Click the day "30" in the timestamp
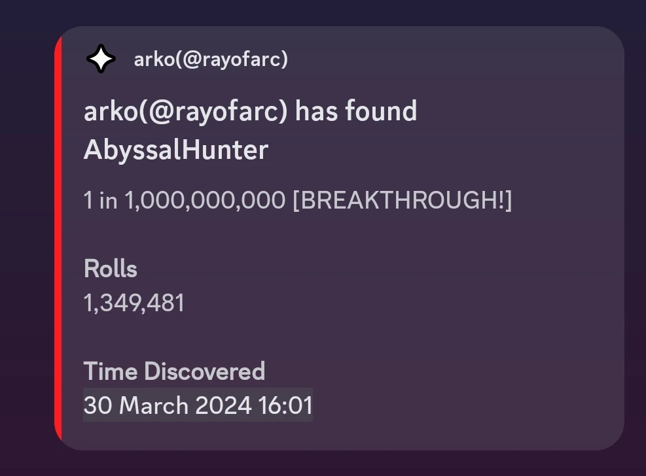The image size is (646, 476). [x=98, y=405]
